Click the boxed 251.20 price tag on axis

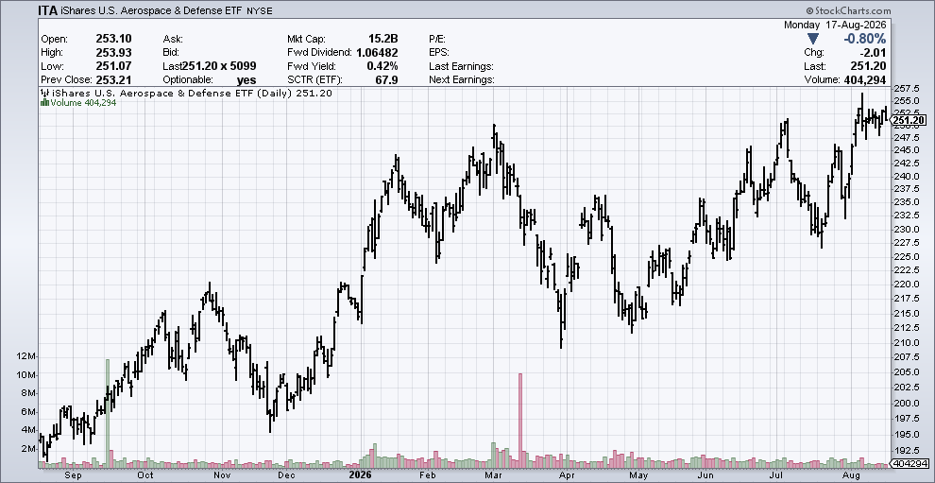(909, 121)
